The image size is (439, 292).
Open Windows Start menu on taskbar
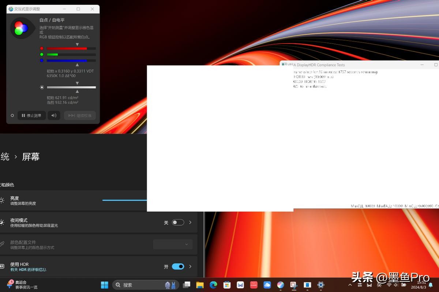(104, 285)
